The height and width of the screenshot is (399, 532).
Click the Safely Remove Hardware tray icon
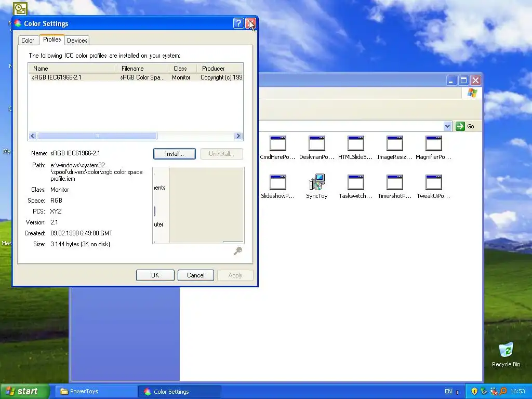click(x=484, y=392)
